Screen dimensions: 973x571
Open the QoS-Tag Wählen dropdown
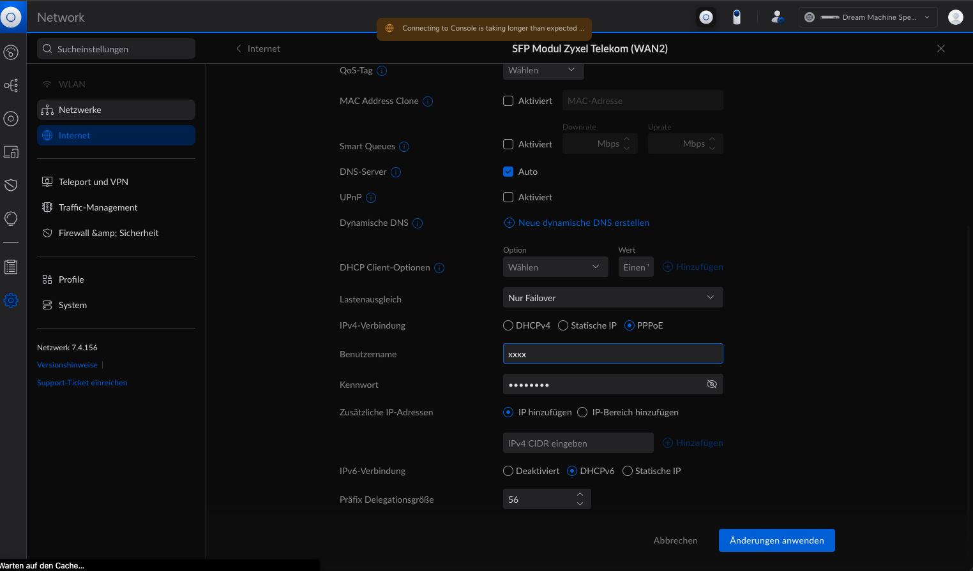[543, 70]
